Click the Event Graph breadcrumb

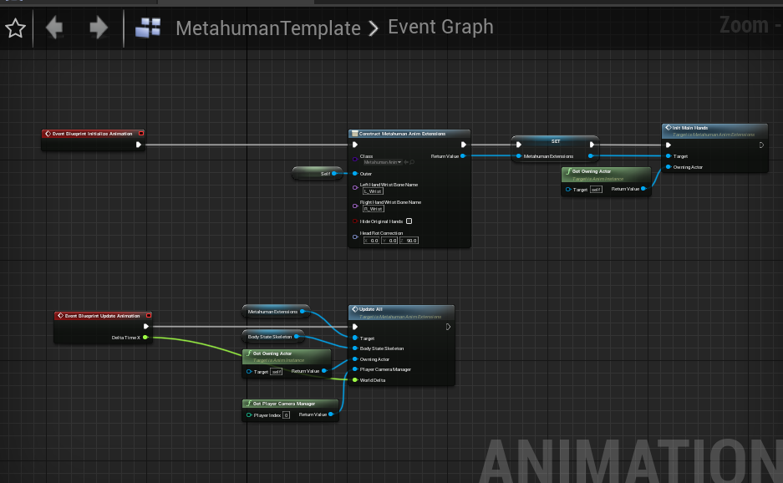click(440, 27)
